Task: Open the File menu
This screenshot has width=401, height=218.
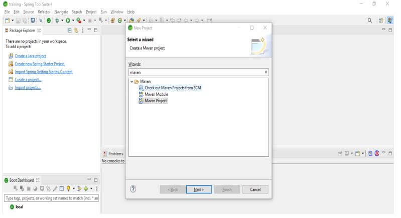Action: click(7, 12)
